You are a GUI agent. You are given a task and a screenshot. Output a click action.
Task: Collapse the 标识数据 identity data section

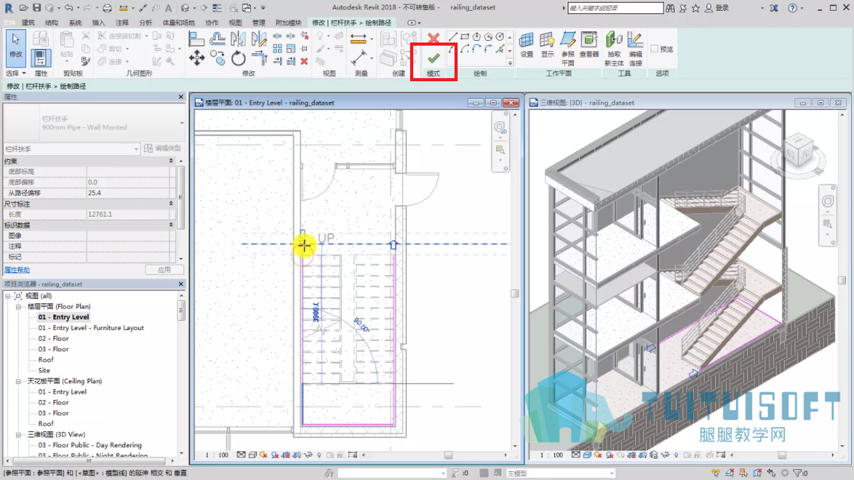pos(171,225)
